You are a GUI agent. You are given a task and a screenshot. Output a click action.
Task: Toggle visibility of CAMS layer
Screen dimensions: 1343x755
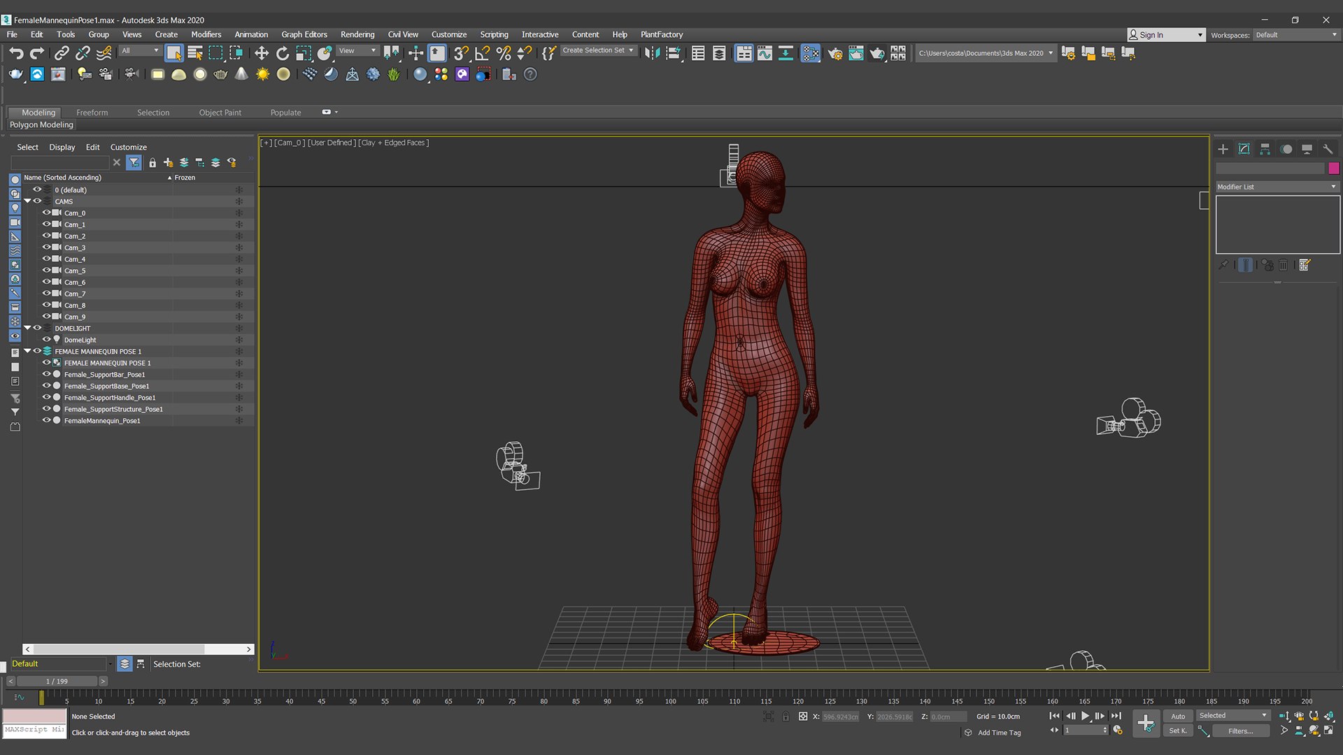(x=37, y=201)
